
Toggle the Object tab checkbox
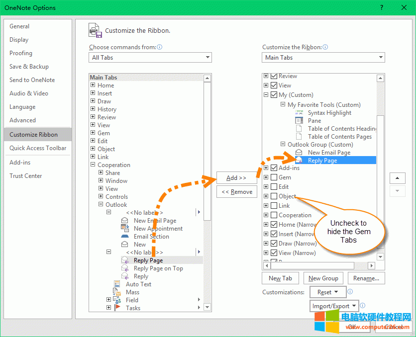click(x=274, y=196)
